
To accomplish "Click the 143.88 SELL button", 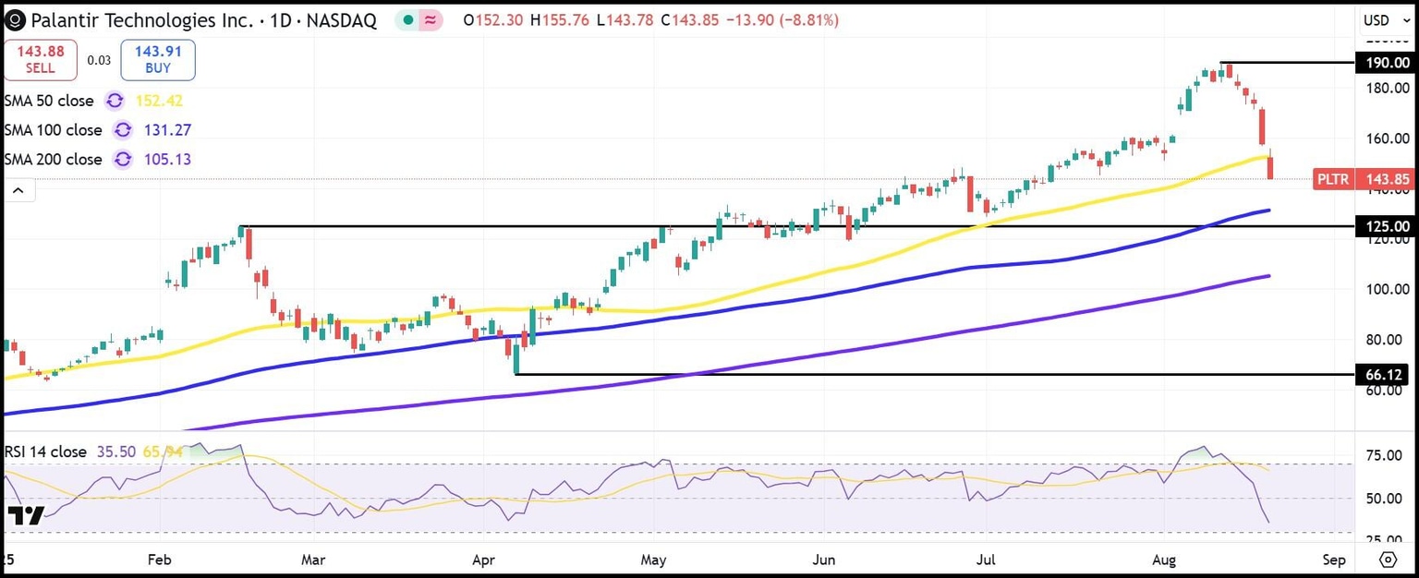I will point(40,59).
